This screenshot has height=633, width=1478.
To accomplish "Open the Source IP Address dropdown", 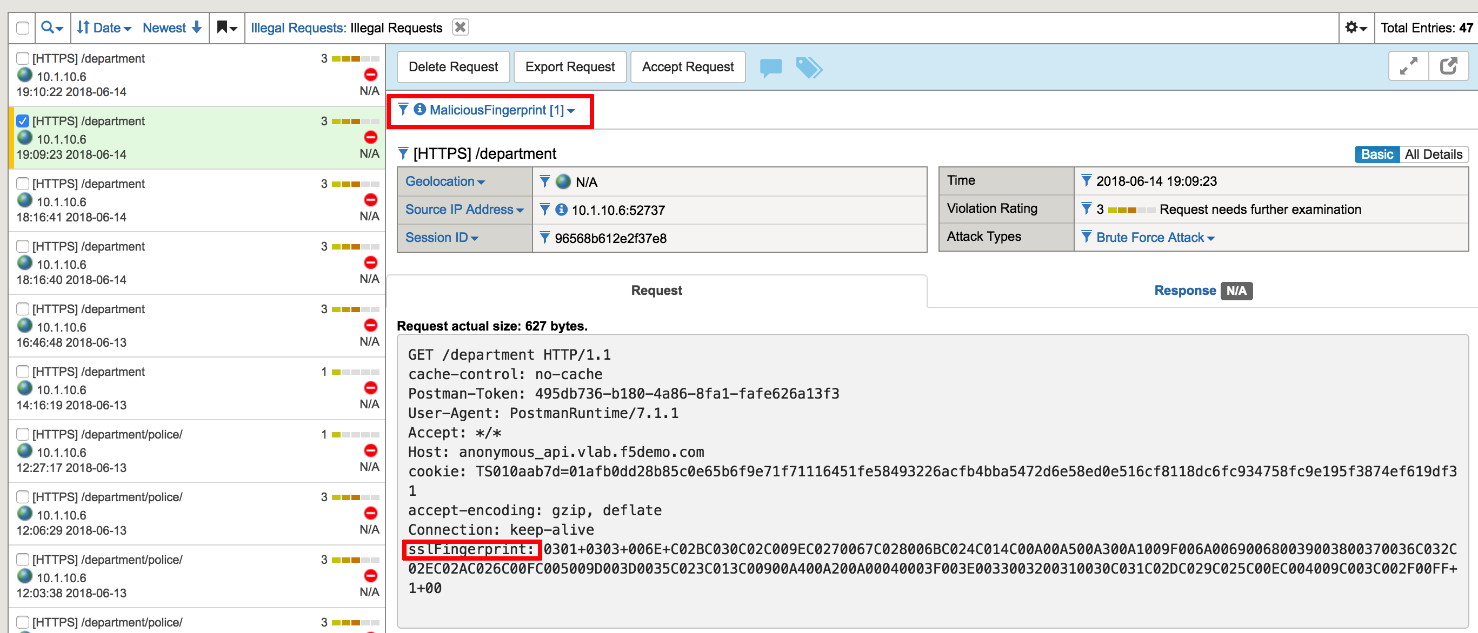I will [x=464, y=210].
